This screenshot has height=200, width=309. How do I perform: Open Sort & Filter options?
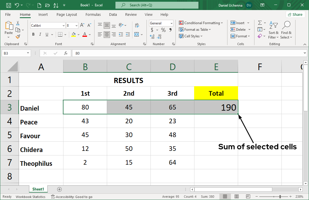(273, 30)
